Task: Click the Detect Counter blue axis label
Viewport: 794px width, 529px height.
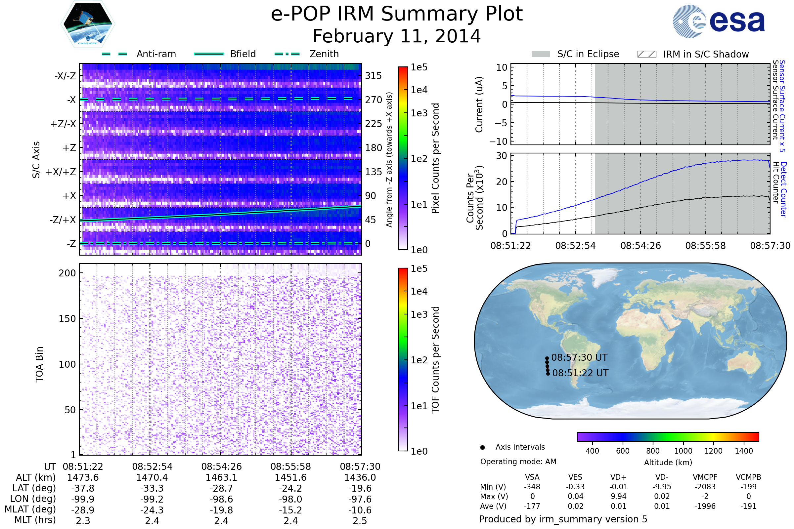Action: click(783, 189)
